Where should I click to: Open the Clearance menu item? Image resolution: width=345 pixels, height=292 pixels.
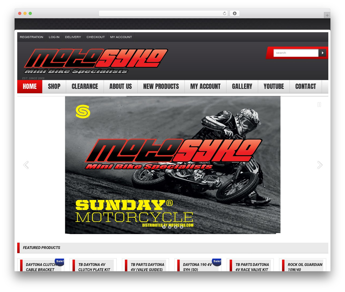85,86
